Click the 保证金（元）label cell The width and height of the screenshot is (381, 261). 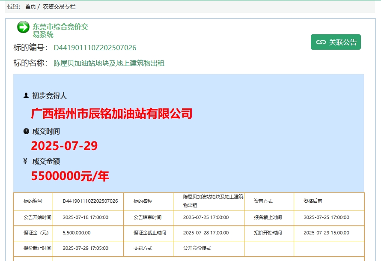tap(33, 233)
